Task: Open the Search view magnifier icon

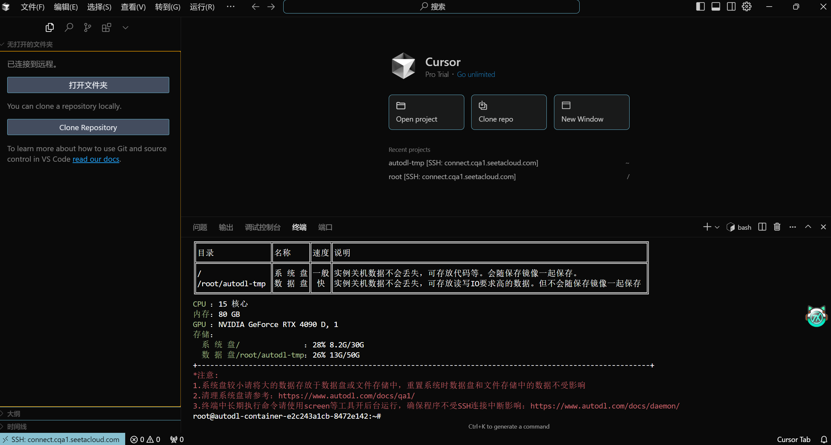Action: [x=69, y=28]
